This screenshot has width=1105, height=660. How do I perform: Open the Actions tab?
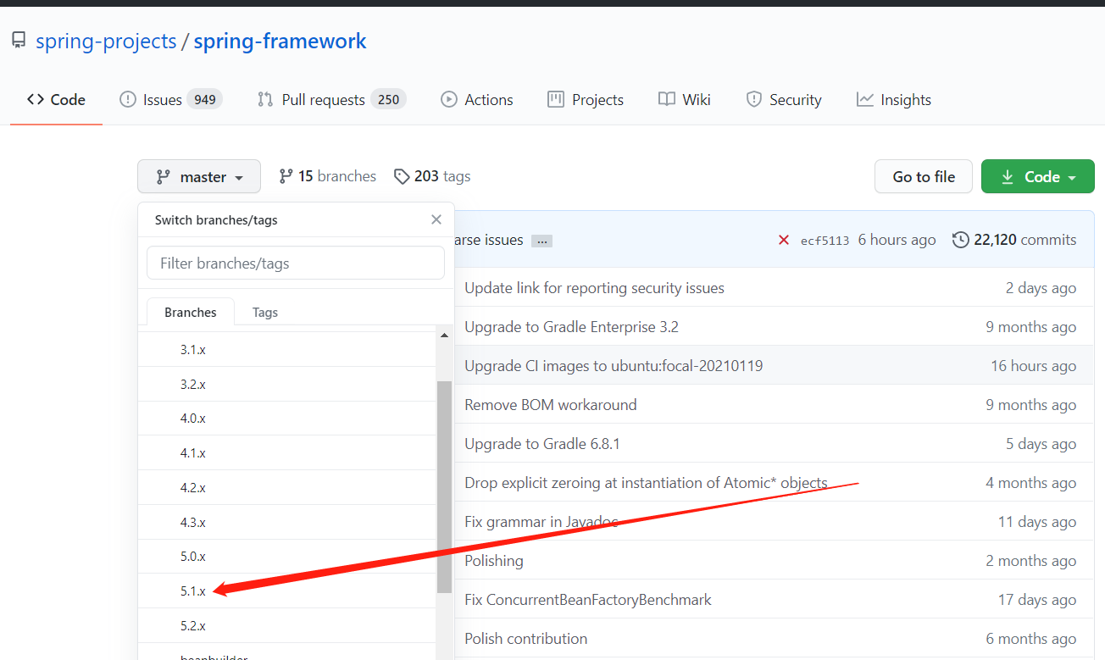pos(477,99)
